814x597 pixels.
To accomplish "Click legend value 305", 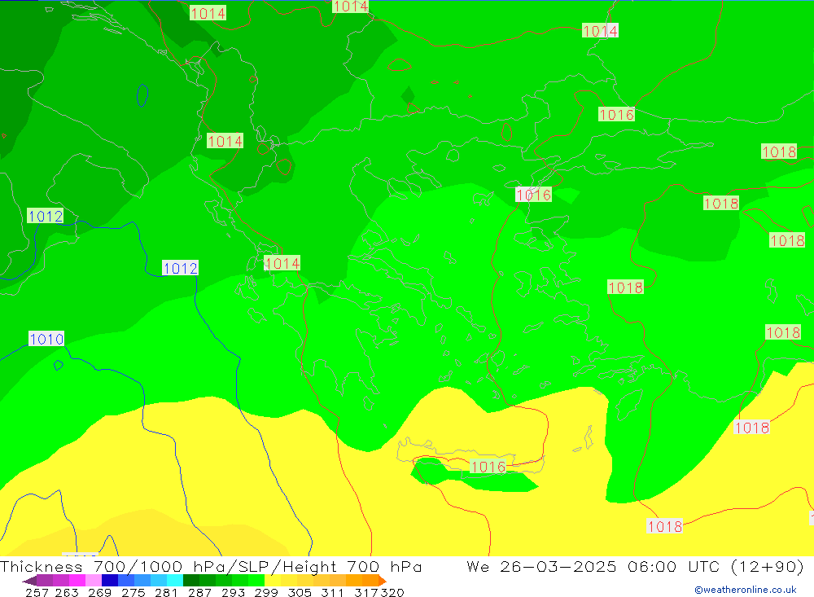I will click(x=300, y=592).
